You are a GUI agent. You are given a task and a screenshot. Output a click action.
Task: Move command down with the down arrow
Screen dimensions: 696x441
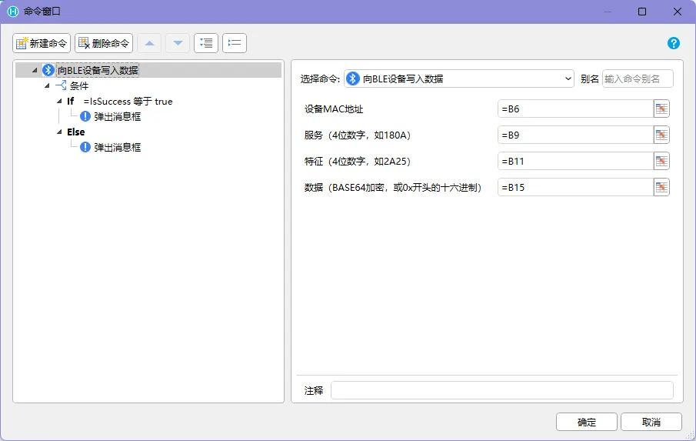click(178, 43)
